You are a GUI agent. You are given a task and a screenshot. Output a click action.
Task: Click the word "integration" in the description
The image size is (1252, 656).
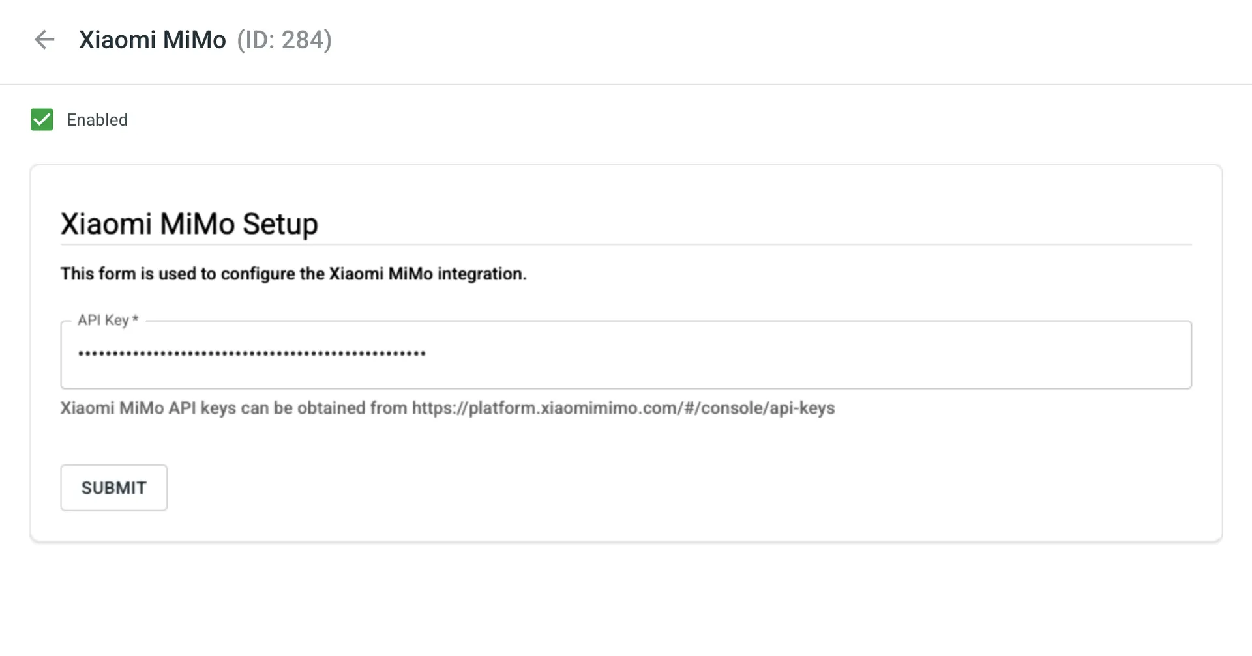(x=481, y=274)
